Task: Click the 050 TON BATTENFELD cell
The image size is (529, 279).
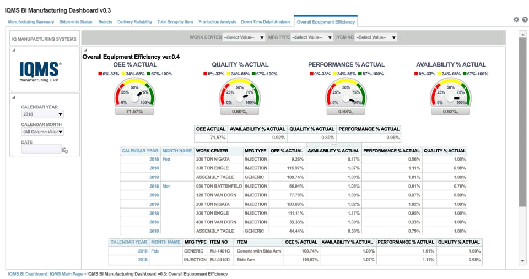Action: pos(219,187)
